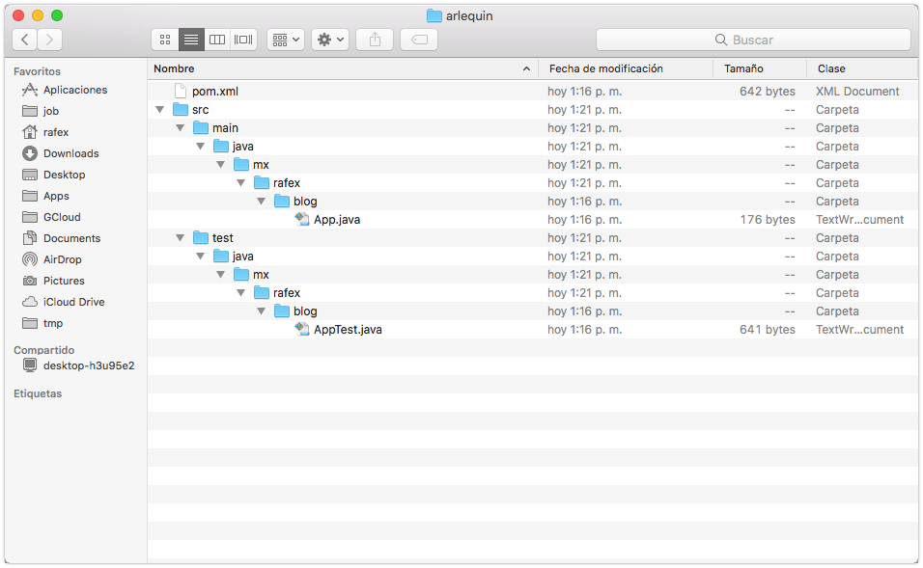Select the App.java file
The width and height of the screenshot is (923, 568).
(x=336, y=220)
